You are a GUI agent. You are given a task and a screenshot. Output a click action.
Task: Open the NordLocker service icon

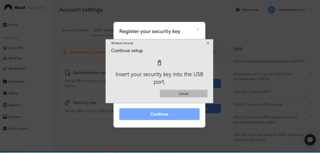point(5,69)
